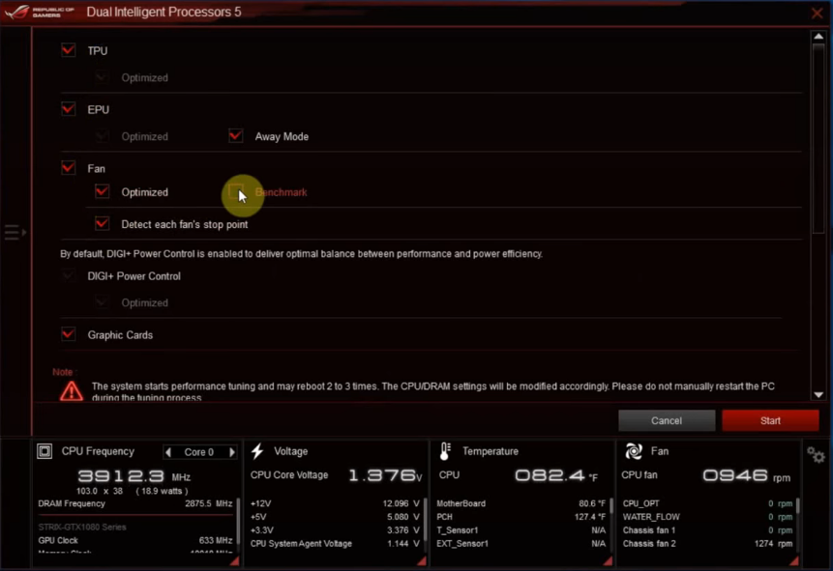833x571 pixels.
Task: Toggle the DIGI+ Power Control checkbox
Action: tap(68, 276)
